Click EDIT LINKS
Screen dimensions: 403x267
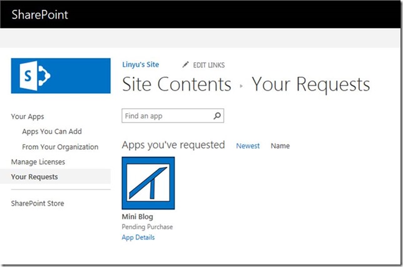(209, 65)
